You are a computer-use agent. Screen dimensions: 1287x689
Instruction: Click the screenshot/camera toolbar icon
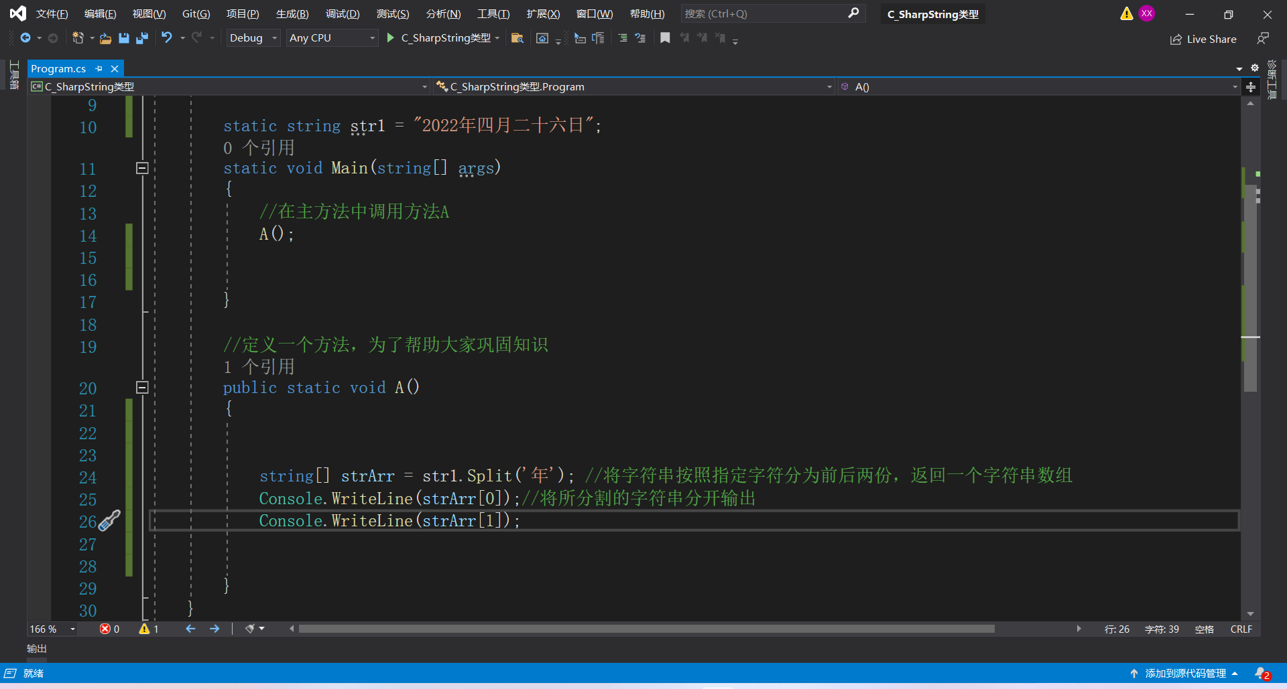point(542,38)
